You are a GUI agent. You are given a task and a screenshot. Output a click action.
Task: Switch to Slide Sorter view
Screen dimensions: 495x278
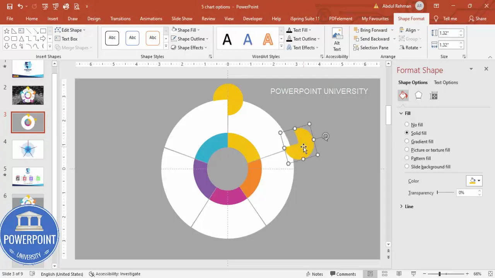[x=385, y=274]
